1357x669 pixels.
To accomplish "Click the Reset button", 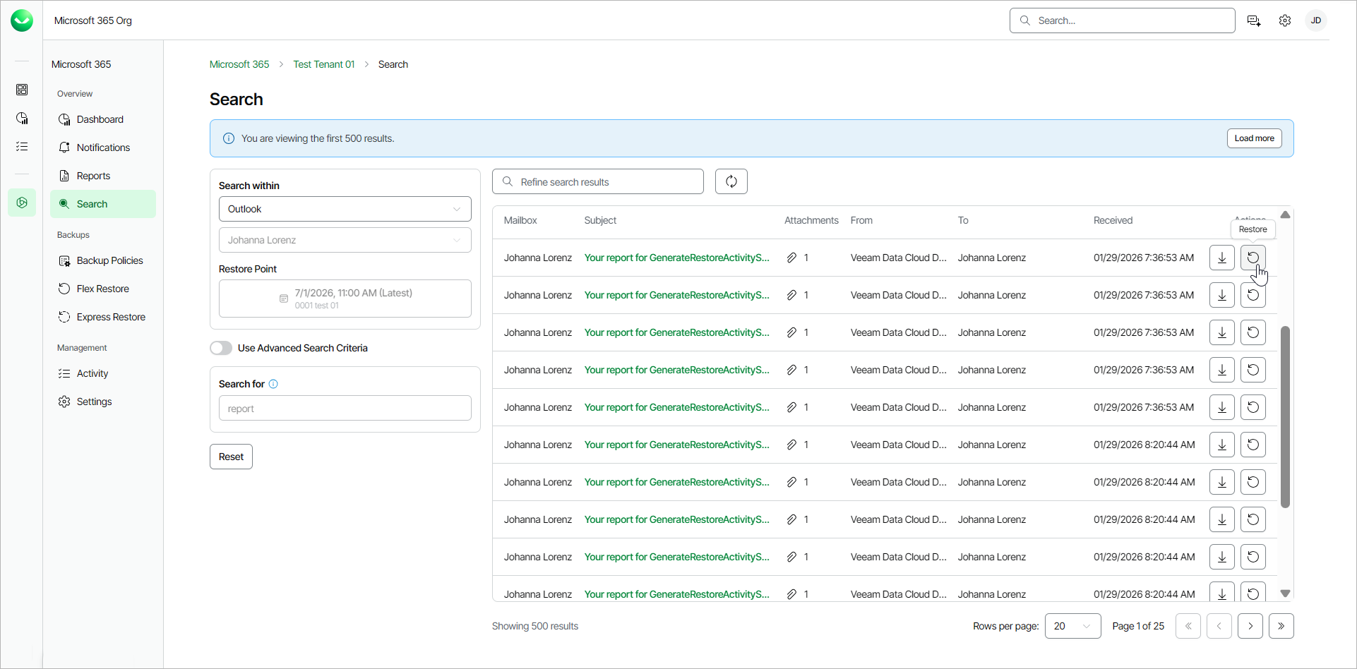I will [231, 457].
